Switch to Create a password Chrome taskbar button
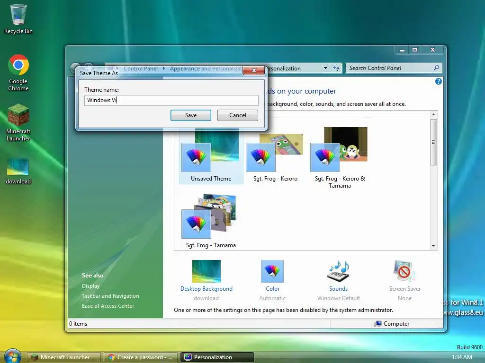The image size is (485, 363). coord(140,357)
